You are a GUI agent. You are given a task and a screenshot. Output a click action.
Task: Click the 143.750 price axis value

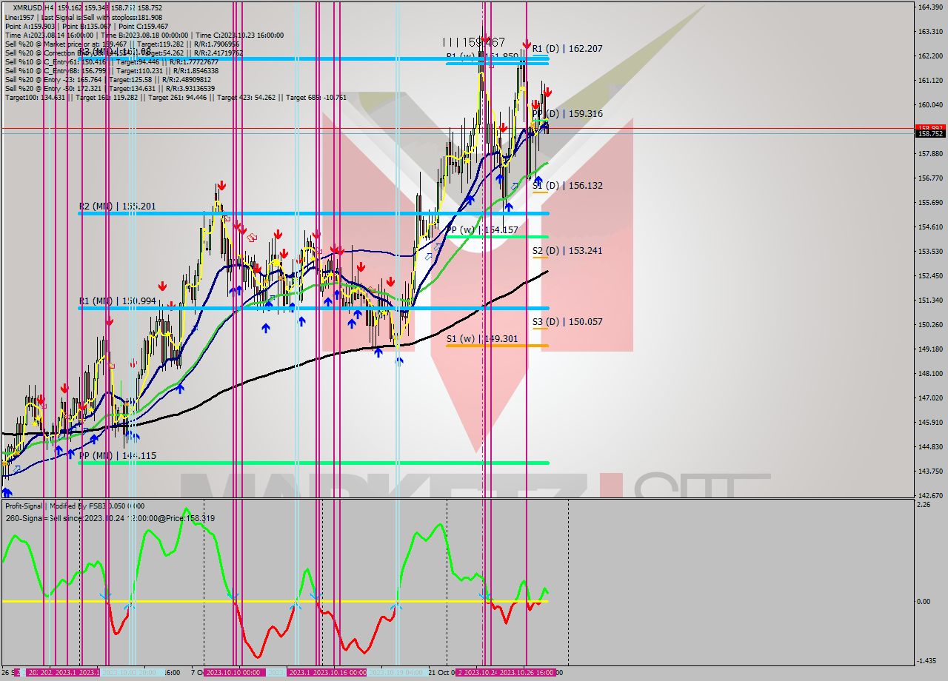[x=930, y=472]
